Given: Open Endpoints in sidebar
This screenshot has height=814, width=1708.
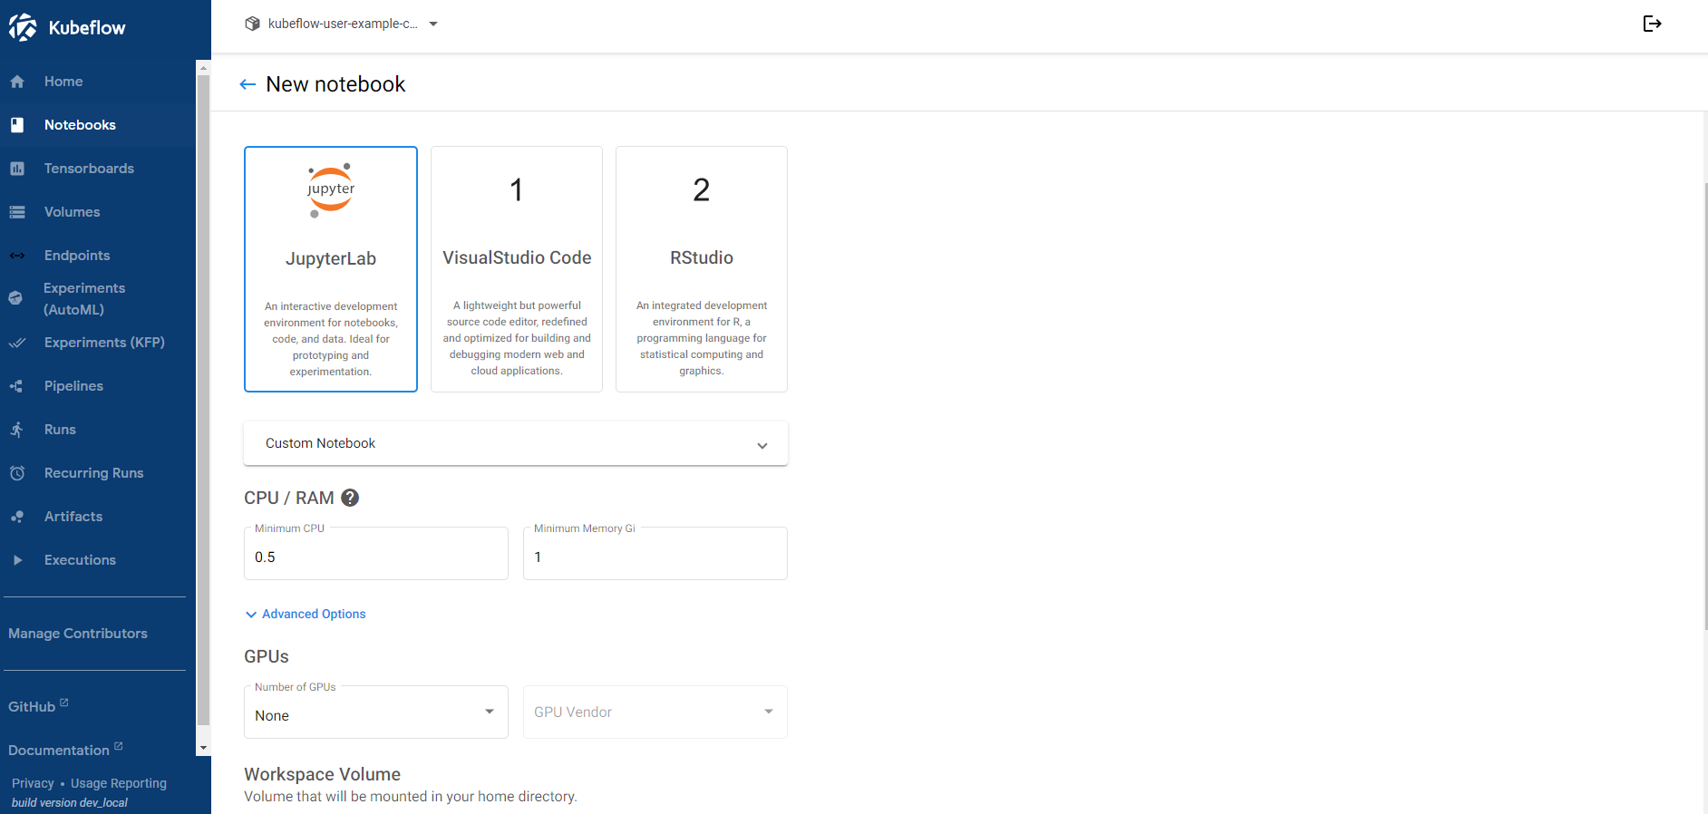Looking at the screenshot, I should (x=98, y=256).
